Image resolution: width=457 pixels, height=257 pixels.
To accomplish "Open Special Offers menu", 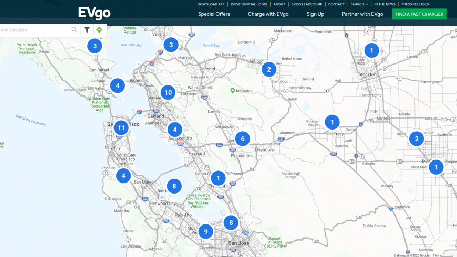I will (214, 14).
